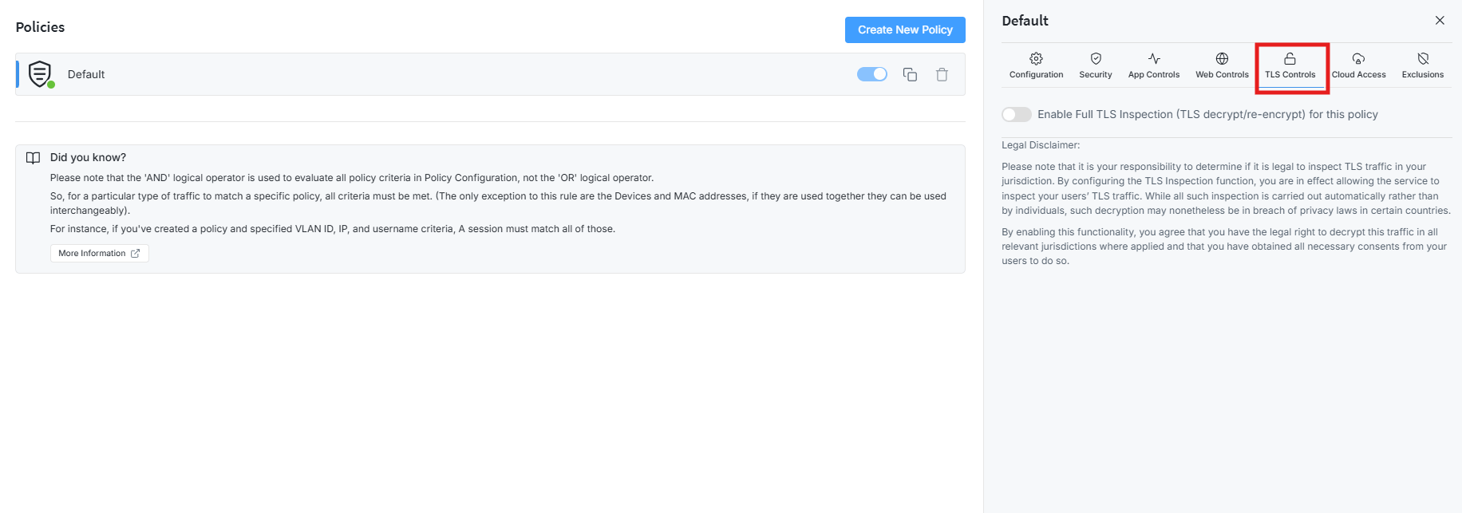Select the Default policy row name

coord(86,74)
